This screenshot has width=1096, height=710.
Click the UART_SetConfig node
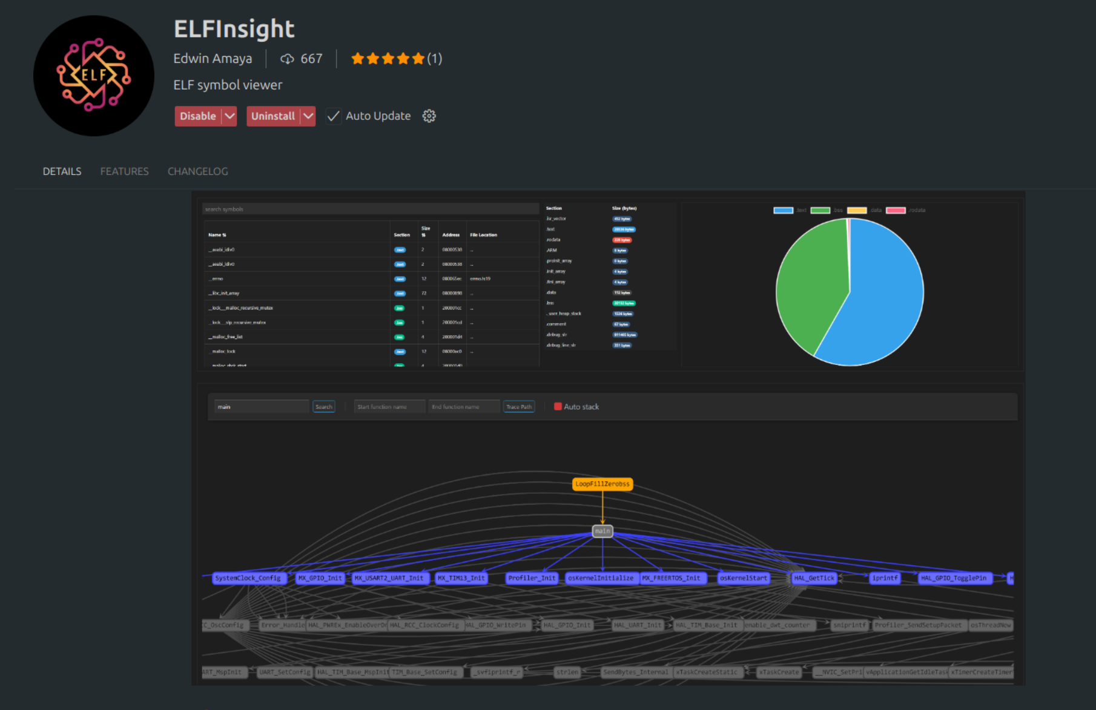[285, 672]
